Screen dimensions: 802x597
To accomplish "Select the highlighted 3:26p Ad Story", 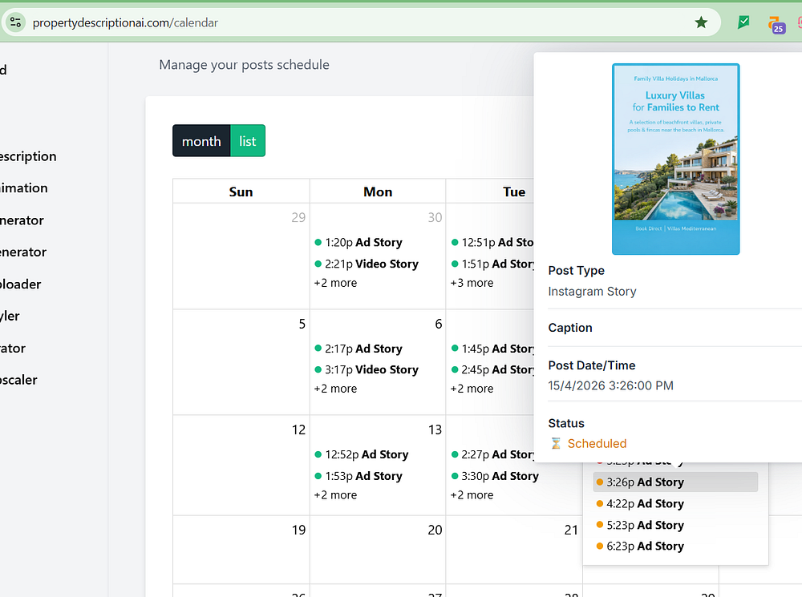I will coord(675,482).
